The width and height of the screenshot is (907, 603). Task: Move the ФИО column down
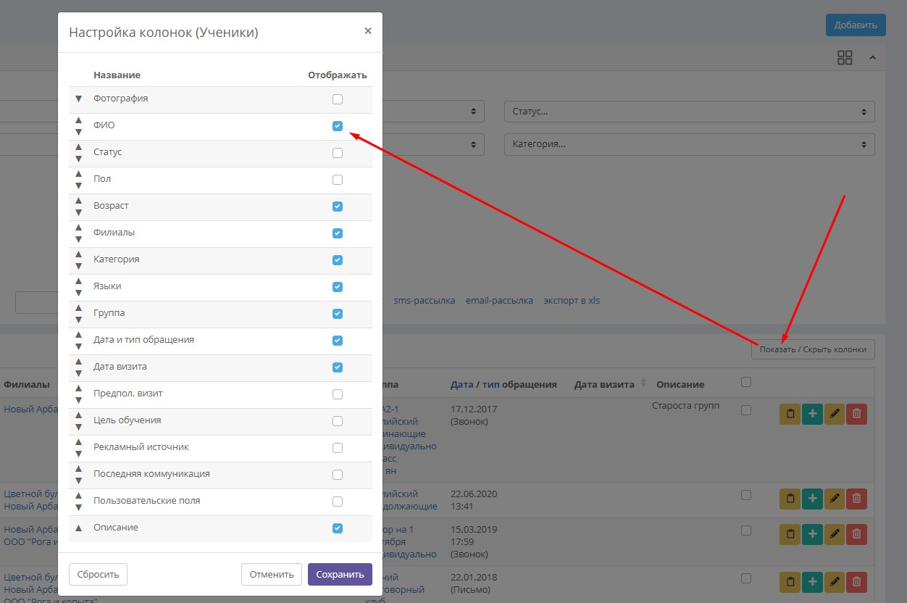[79, 132]
